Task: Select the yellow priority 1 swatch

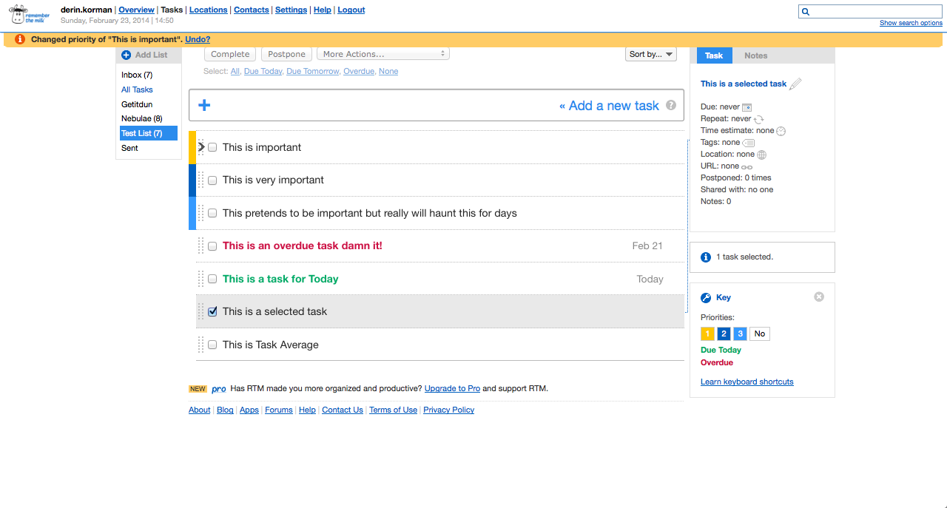Action: [x=707, y=333]
